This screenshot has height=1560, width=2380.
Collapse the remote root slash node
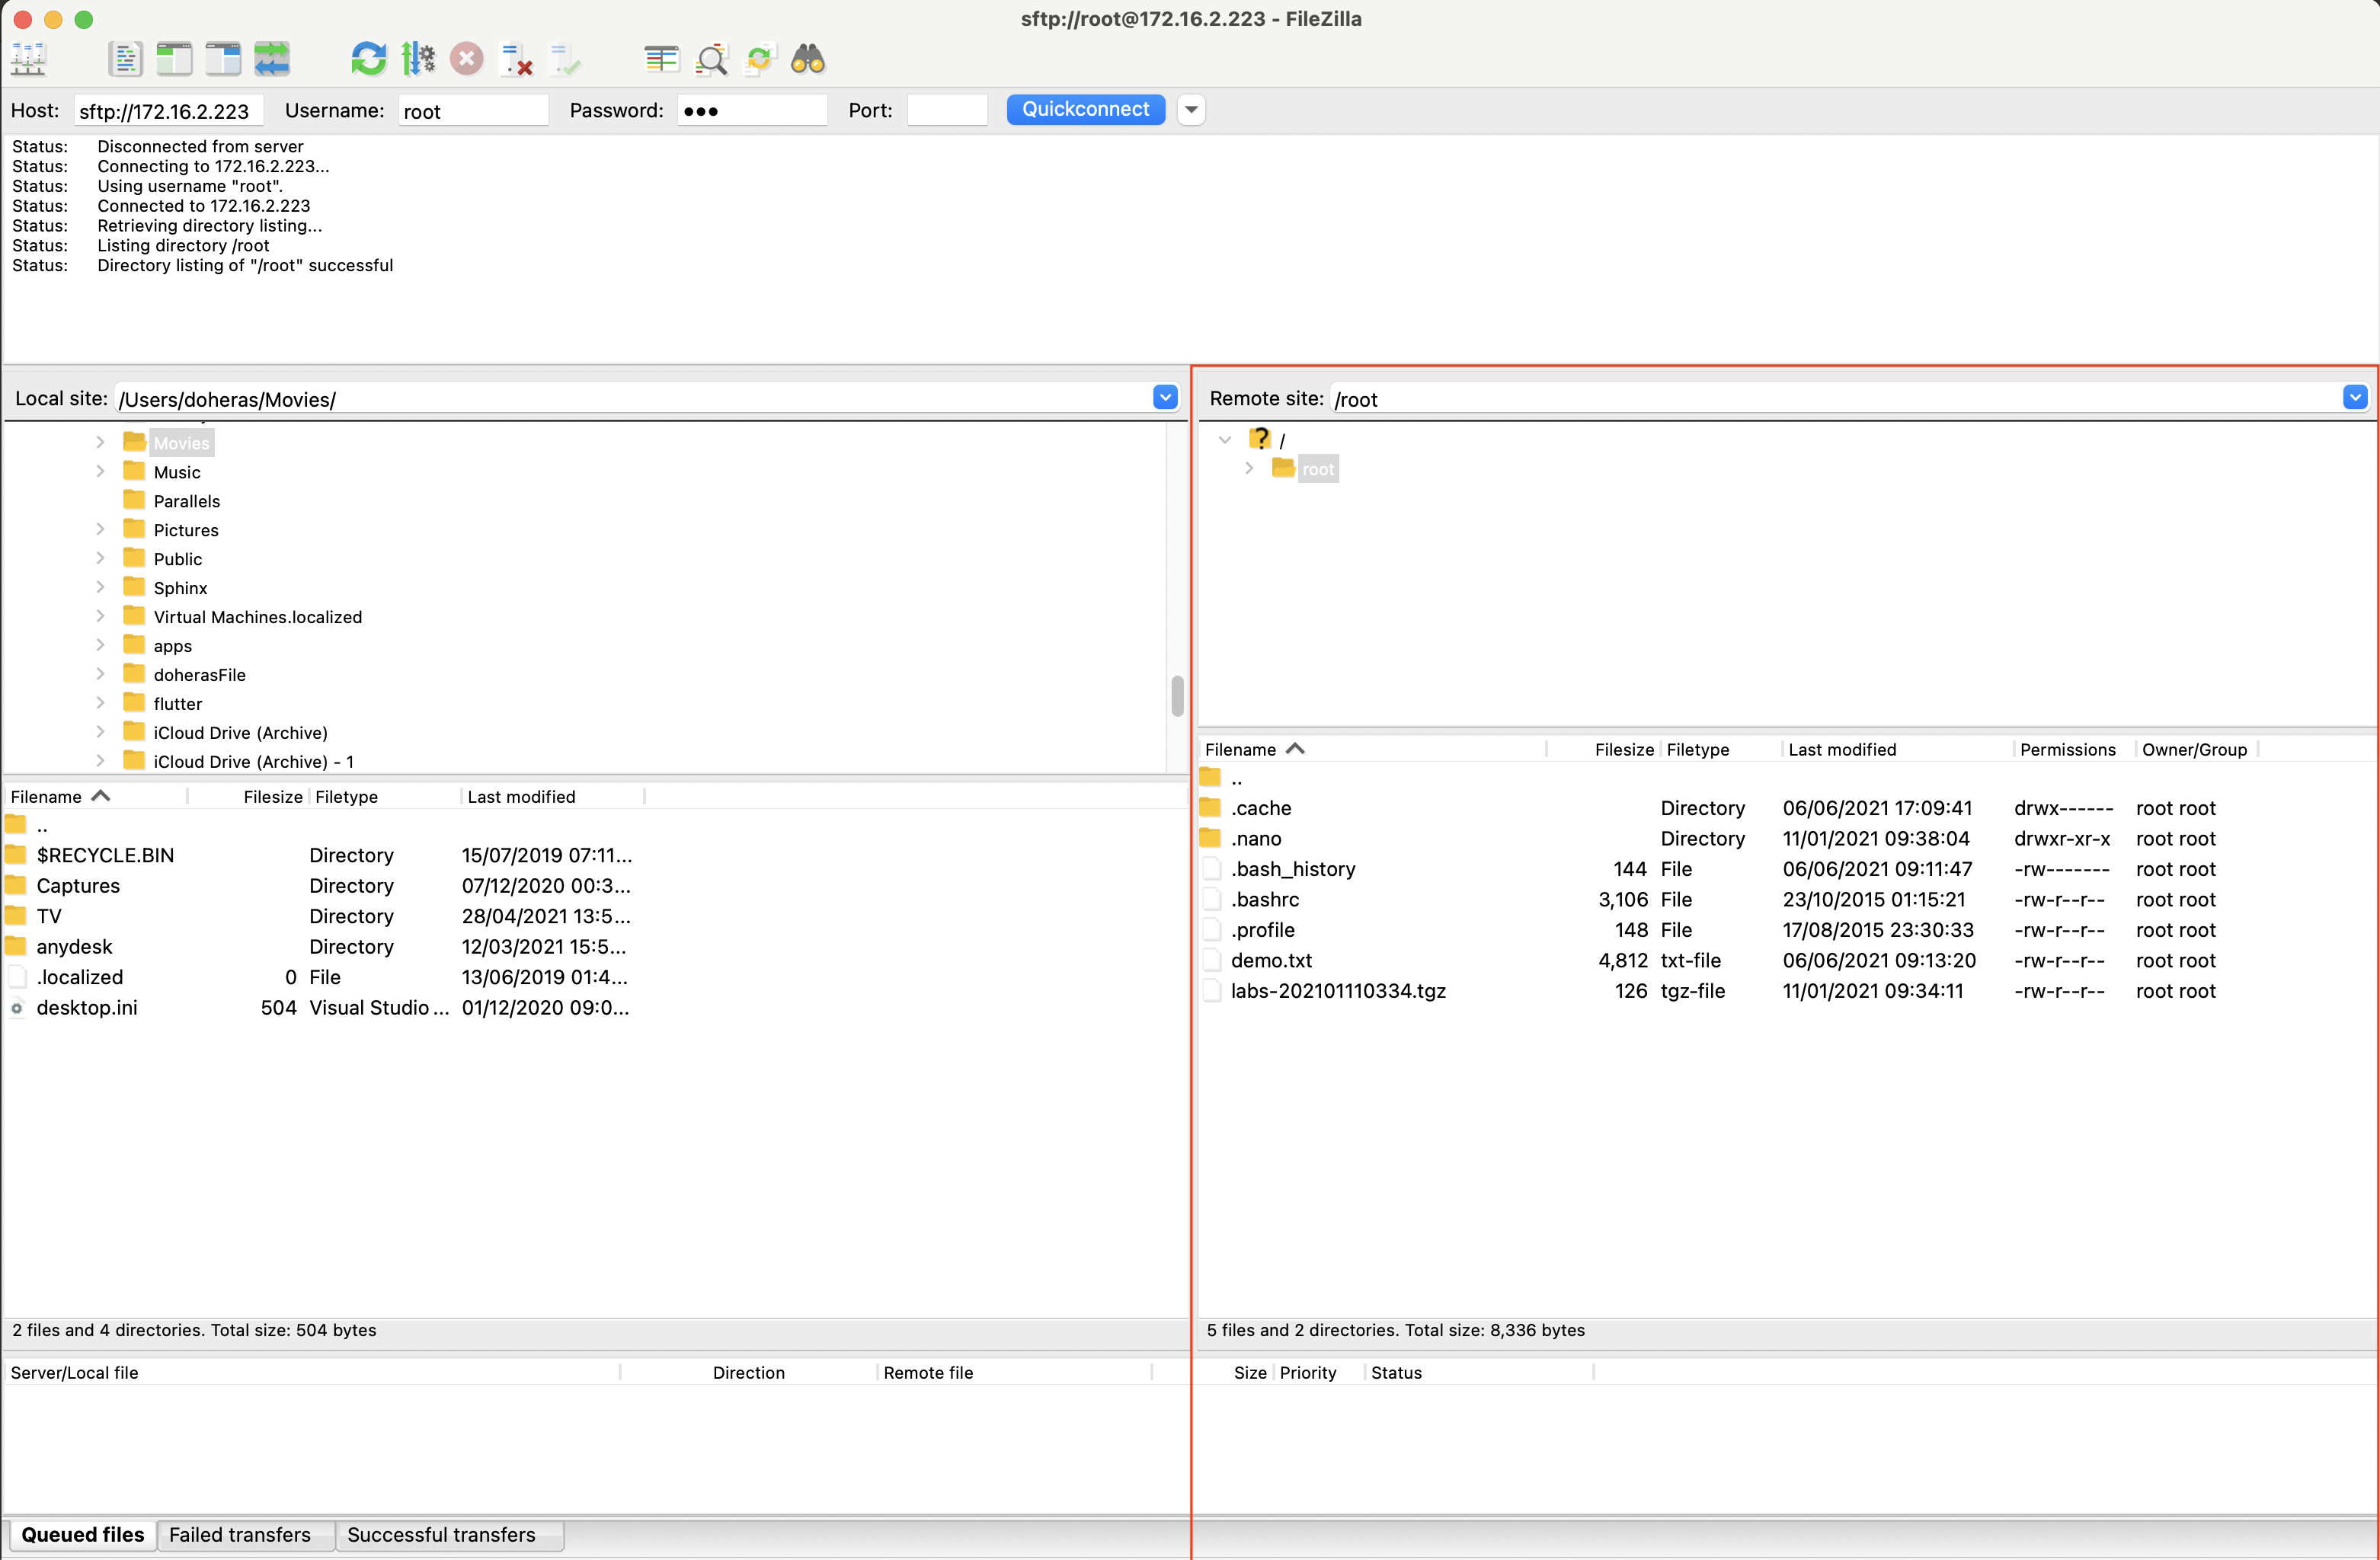coord(1225,440)
